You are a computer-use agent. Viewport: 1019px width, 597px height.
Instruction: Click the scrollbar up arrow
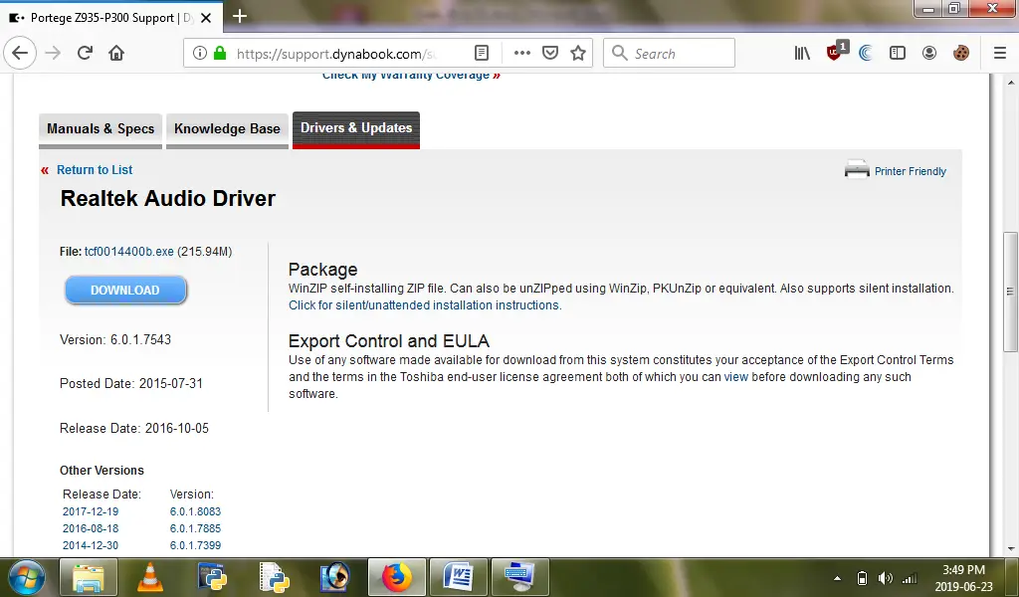pos(1010,83)
